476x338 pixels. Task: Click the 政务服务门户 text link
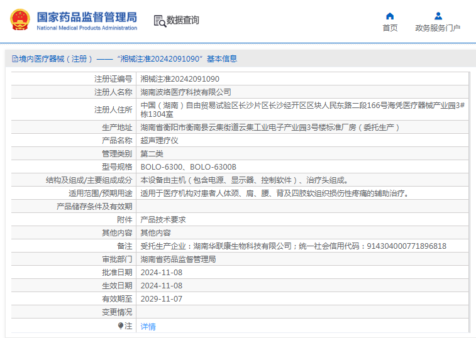coord(438,28)
